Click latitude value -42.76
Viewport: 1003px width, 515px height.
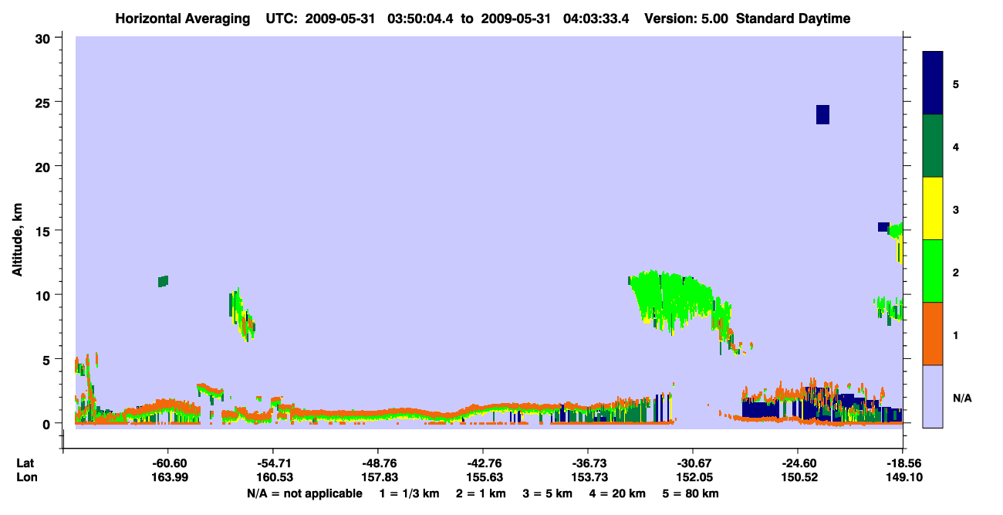point(482,463)
